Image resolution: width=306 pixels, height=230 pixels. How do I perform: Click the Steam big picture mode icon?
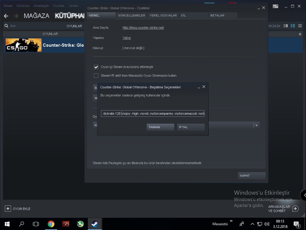pos(275,6)
